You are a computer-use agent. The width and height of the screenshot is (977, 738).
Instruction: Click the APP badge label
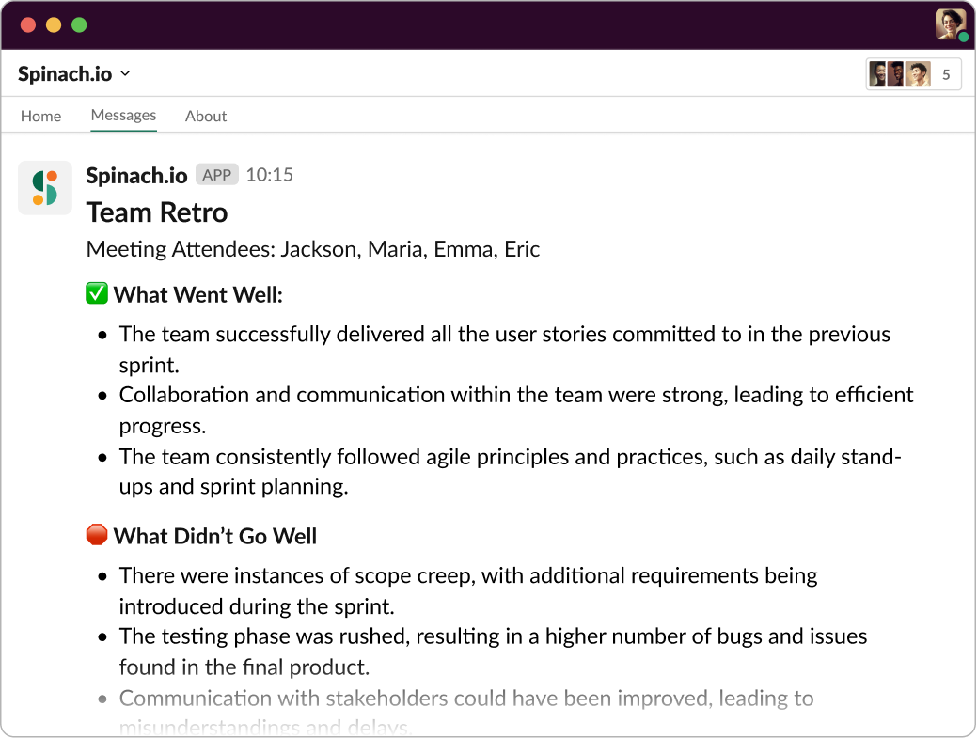(x=217, y=174)
